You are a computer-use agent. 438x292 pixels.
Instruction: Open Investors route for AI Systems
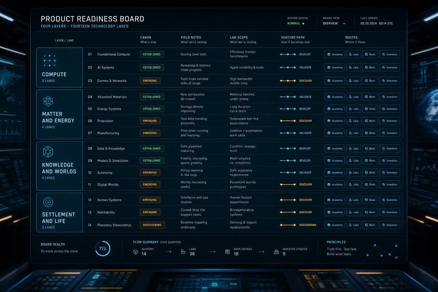(x=390, y=68)
